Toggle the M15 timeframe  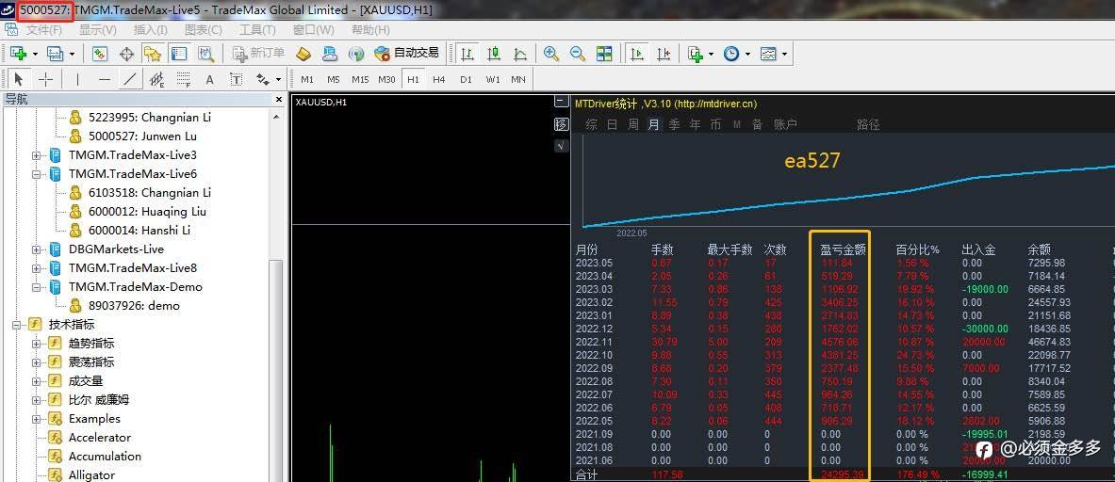coord(360,79)
